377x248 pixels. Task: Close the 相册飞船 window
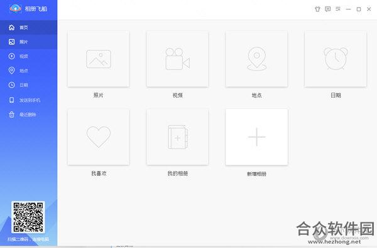click(369, 9)
